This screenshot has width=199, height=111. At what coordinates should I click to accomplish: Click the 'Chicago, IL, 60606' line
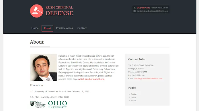[x=136, y=69]
